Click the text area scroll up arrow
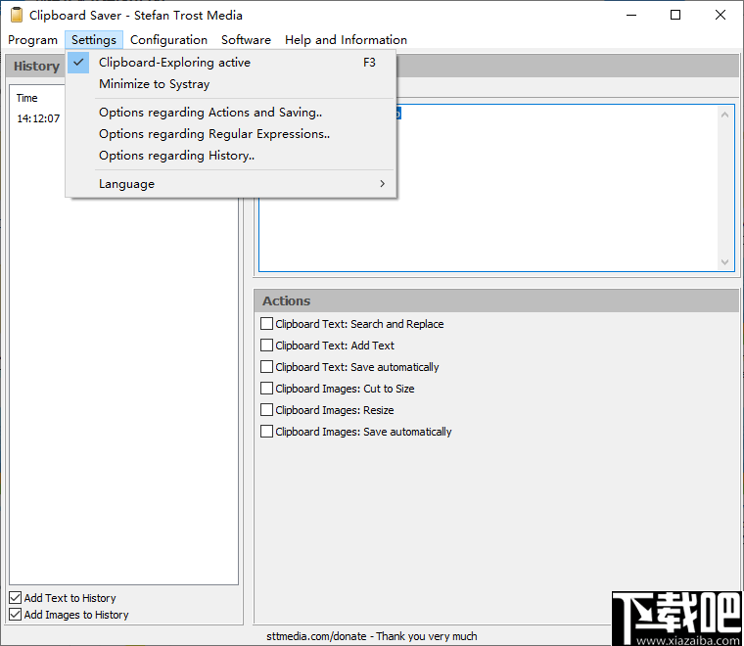Image resolution: width=744 pixels, height=646 pixels. [x=724, y=115]
